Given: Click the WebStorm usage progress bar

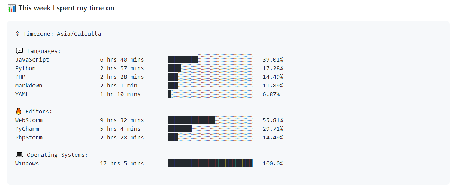Looking at the screenshot, I should click(x=210, y=120).
